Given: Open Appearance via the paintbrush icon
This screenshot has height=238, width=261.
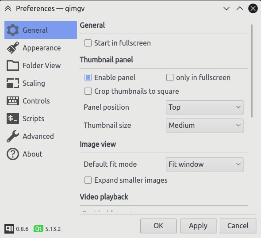Looking at the screenshot, I should pyautogui.click(x=13, y=48).
